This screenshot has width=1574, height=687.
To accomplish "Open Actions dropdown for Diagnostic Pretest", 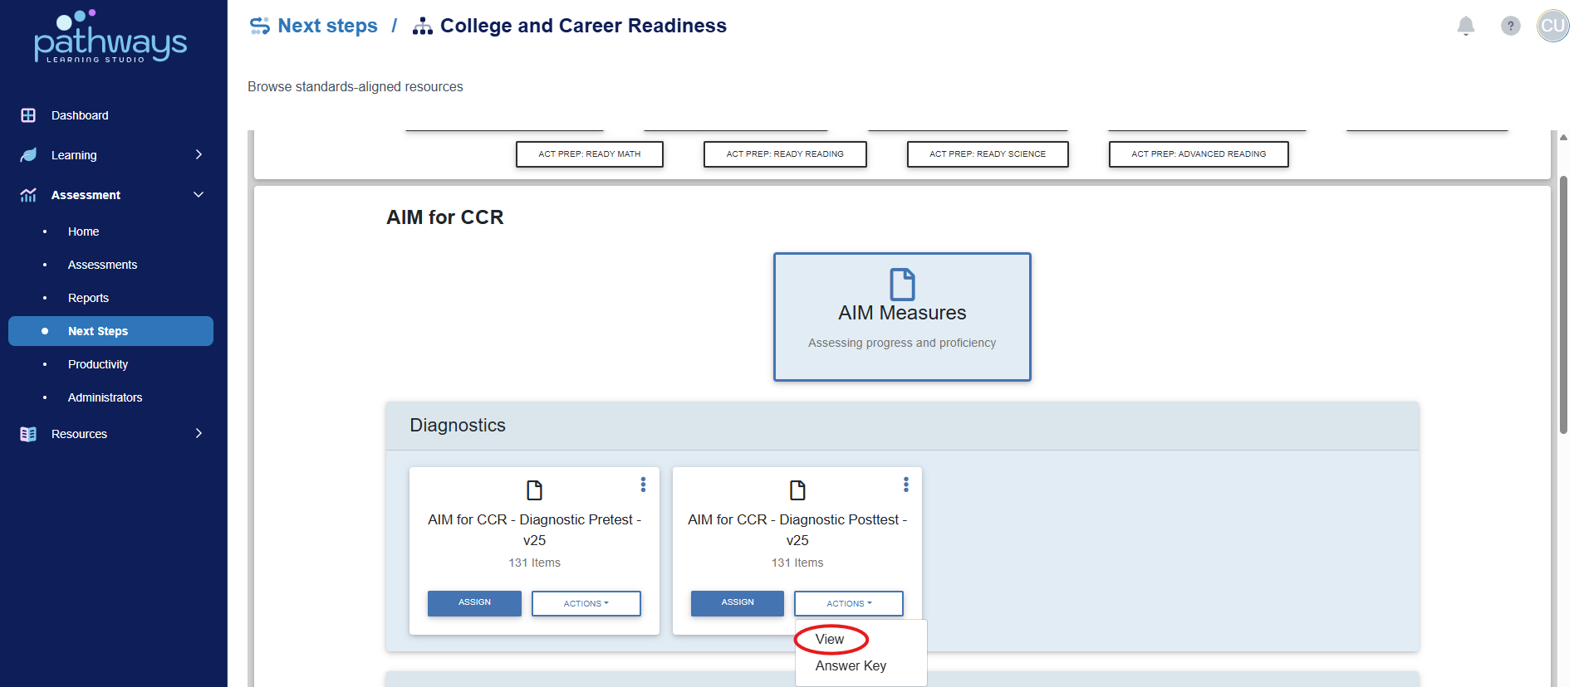I will [586, 603].
